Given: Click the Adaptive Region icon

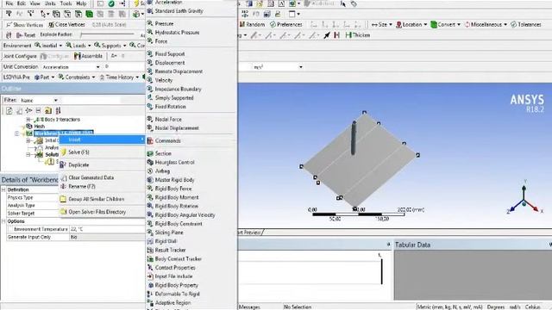Looking at the screenshot, I should click(150, 302).
